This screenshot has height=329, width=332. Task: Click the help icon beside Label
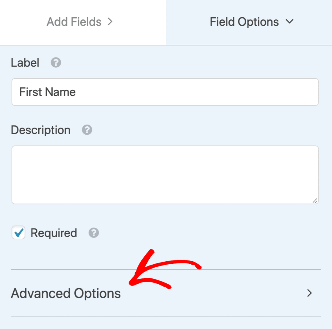pyautogui.click(x=56, y=63)
